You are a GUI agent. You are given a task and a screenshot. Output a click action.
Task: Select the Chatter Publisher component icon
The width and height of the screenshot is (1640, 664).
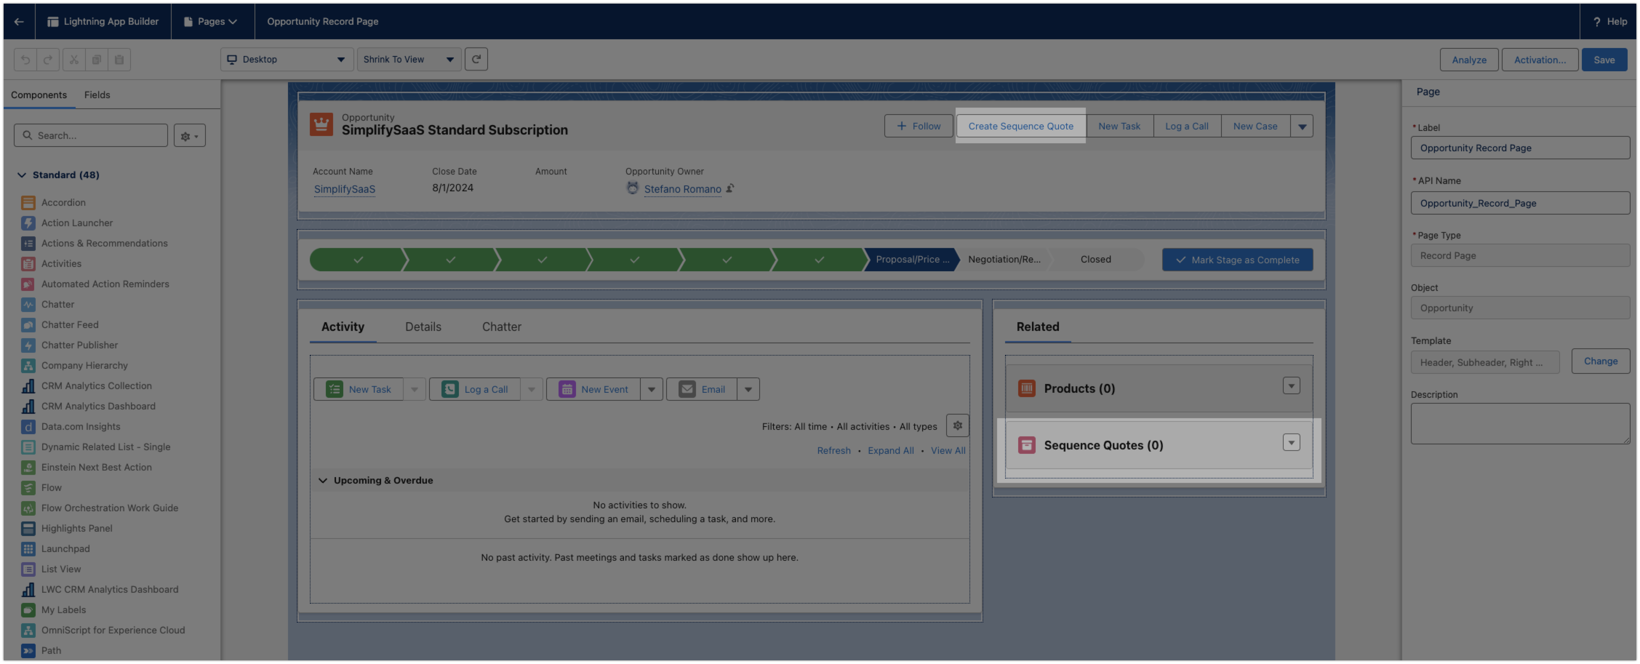28,345
